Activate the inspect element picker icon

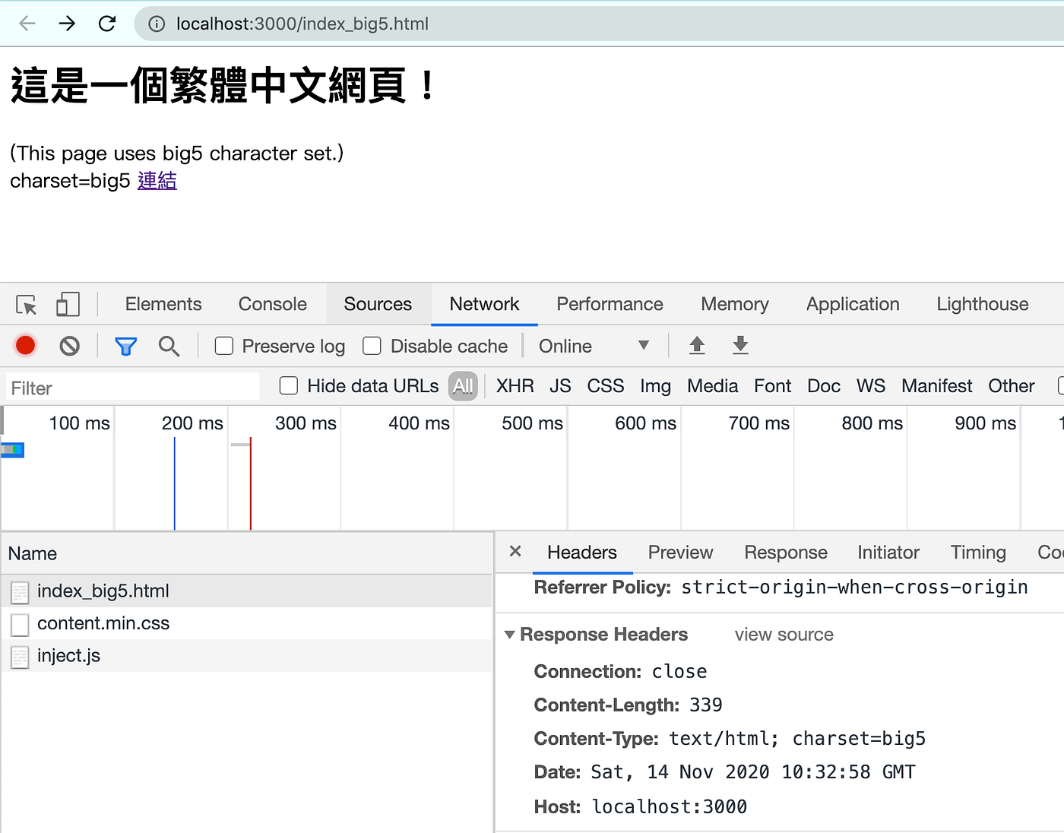click(x=27, y=305)
